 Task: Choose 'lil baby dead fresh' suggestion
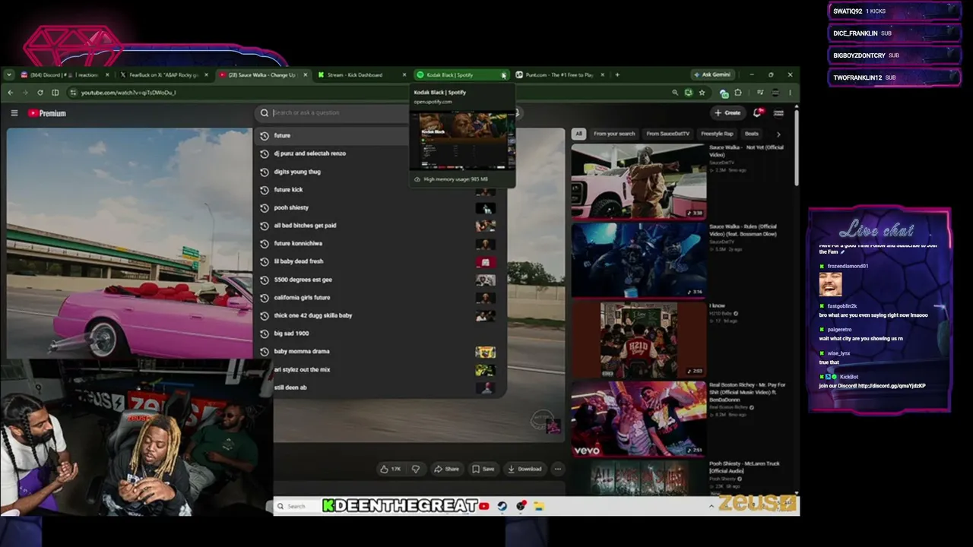379,261
